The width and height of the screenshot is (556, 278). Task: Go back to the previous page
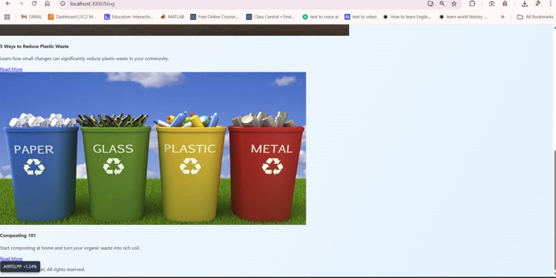click(8, 3)
